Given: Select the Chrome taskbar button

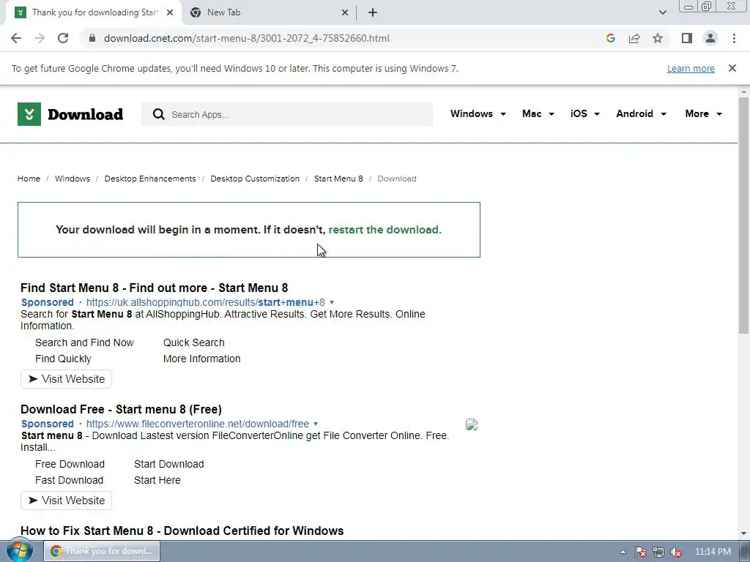Looking at the screenshot, I should coord(102,551).
